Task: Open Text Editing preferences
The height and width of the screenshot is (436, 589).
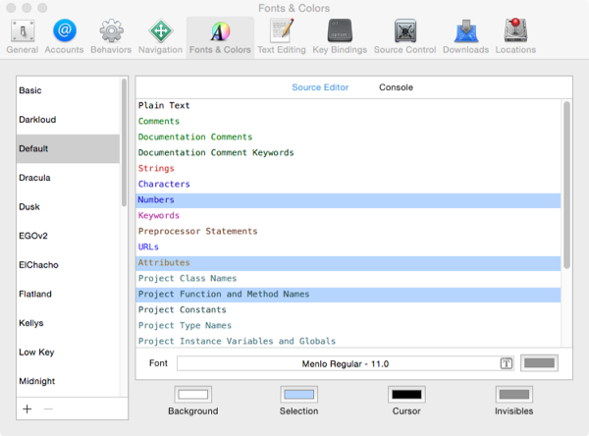Action: [281, 35]
